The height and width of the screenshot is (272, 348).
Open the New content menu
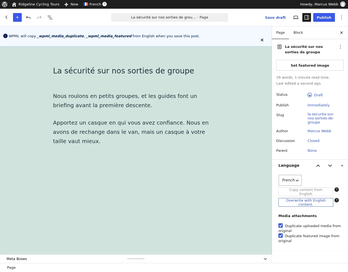point(71,4)
